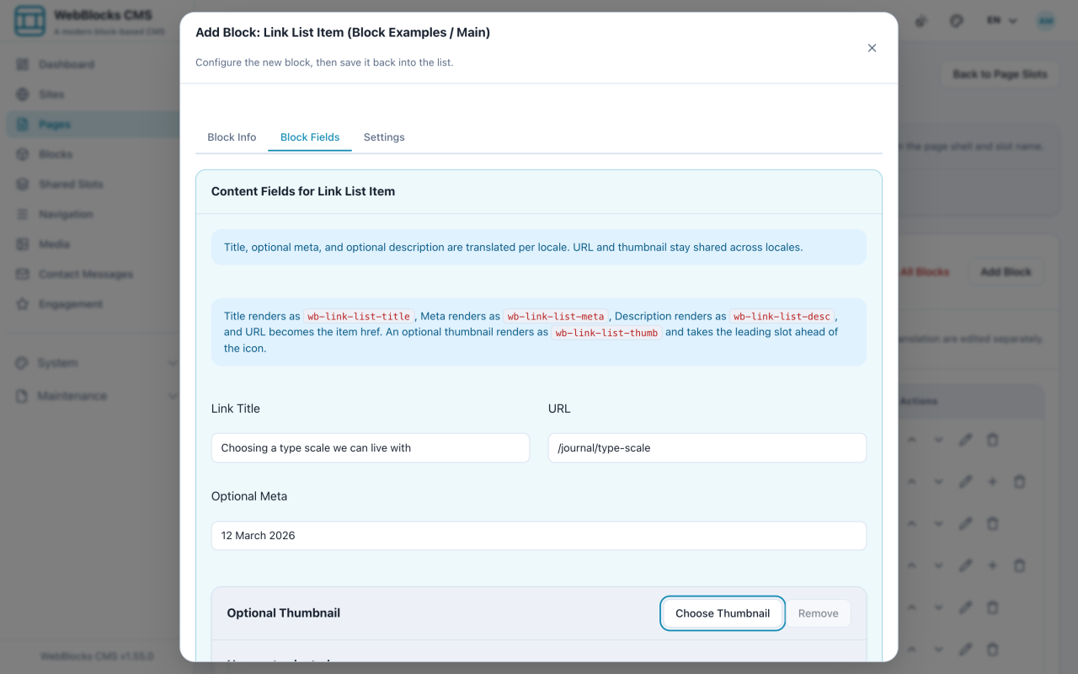The image size is (1078, 674).
Task: Open the Settings tab in dialog
Action: click(x=384, y=137)
